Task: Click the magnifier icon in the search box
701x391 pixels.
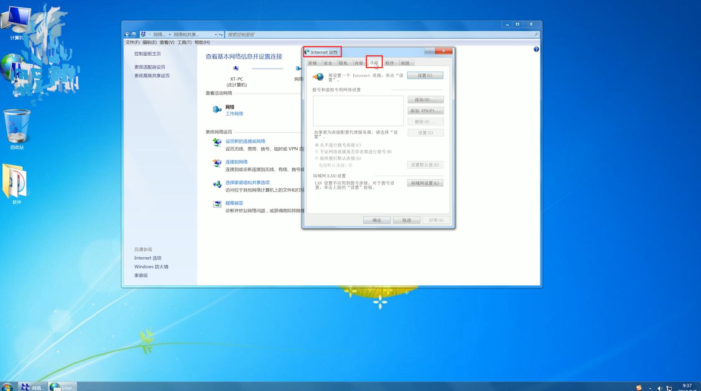Action: (x=536, y=34)
